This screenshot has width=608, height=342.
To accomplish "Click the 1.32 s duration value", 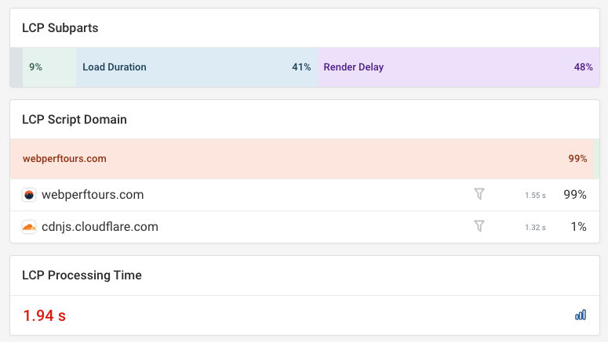I will (535, 228).
